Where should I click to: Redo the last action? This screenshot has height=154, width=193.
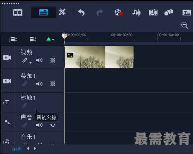pos(100,13)
